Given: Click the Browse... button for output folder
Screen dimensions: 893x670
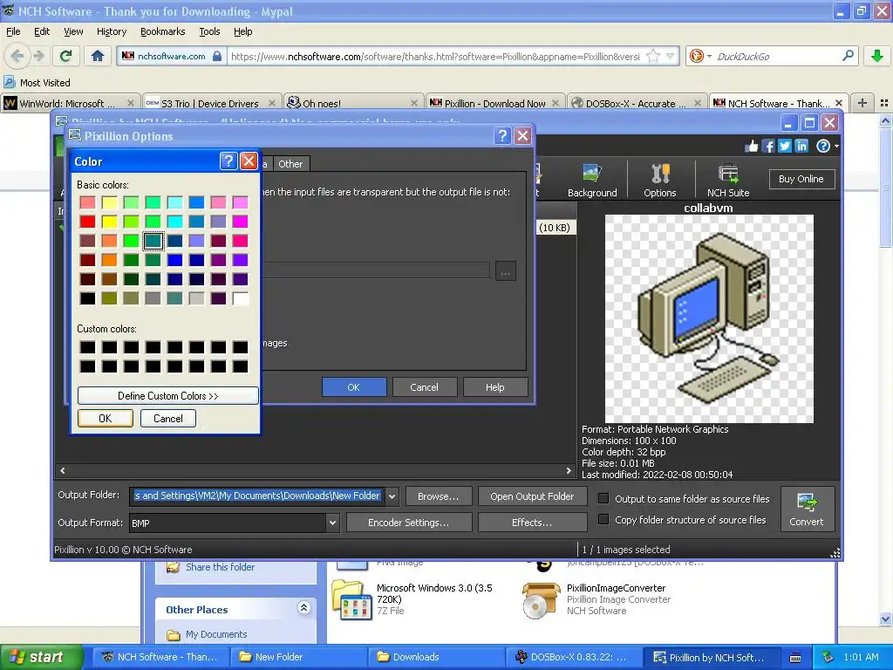Looking at the screenshot, I should [x=439, y=496].
